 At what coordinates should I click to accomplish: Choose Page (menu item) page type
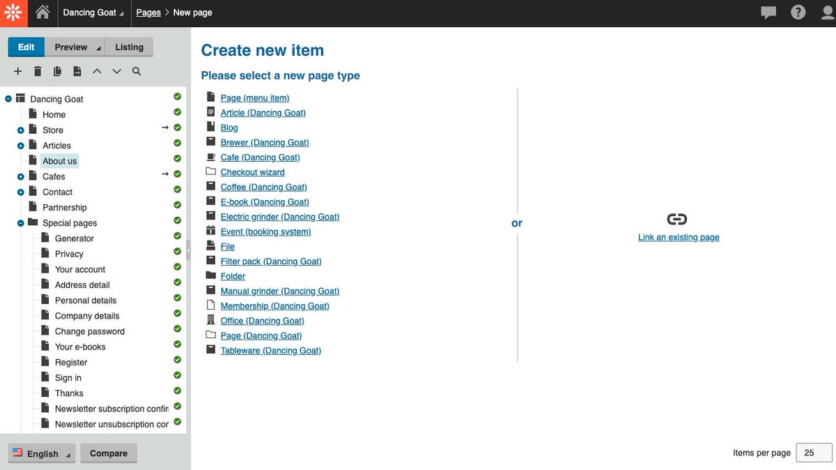255,98
